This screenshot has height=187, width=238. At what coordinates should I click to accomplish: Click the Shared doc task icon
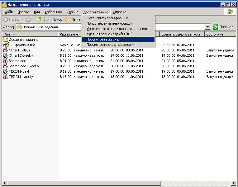pos(6,61)
